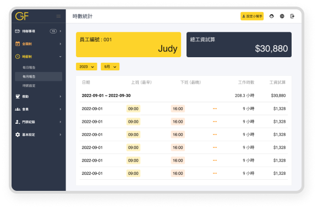Click the members icon for 會員

click(18, 109)
